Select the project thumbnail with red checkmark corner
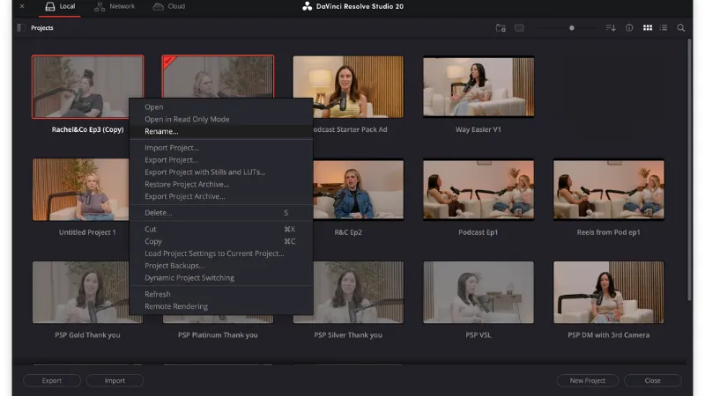This screenshot has width=705, height=396. coord(218,77)
